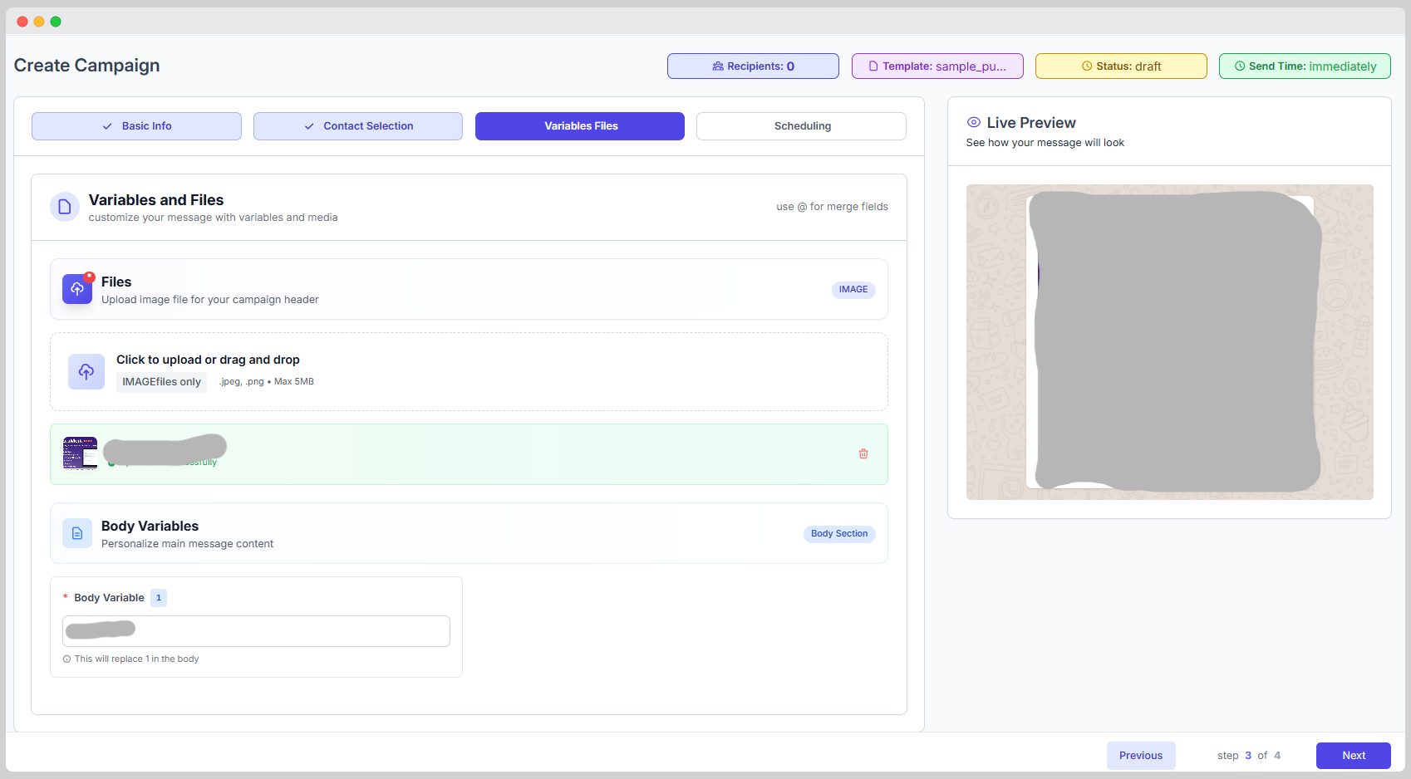Click the Body Variables document icon
Screen dimensions: 1411x779
(x=77, y=533)
